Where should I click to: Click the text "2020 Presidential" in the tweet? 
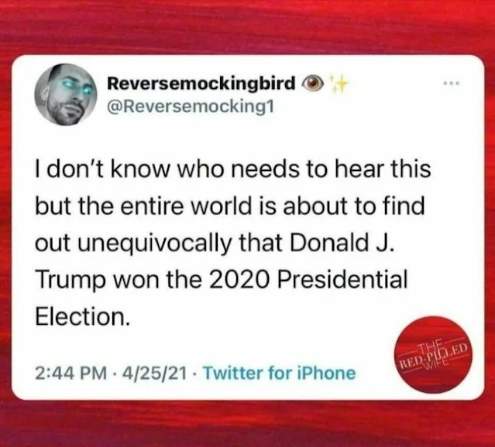point(308,280)
